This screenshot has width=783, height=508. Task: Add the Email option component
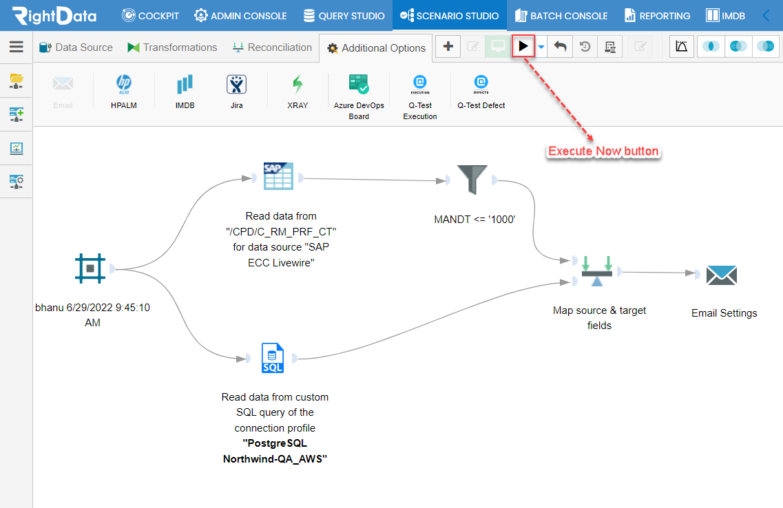click(63, 92)
